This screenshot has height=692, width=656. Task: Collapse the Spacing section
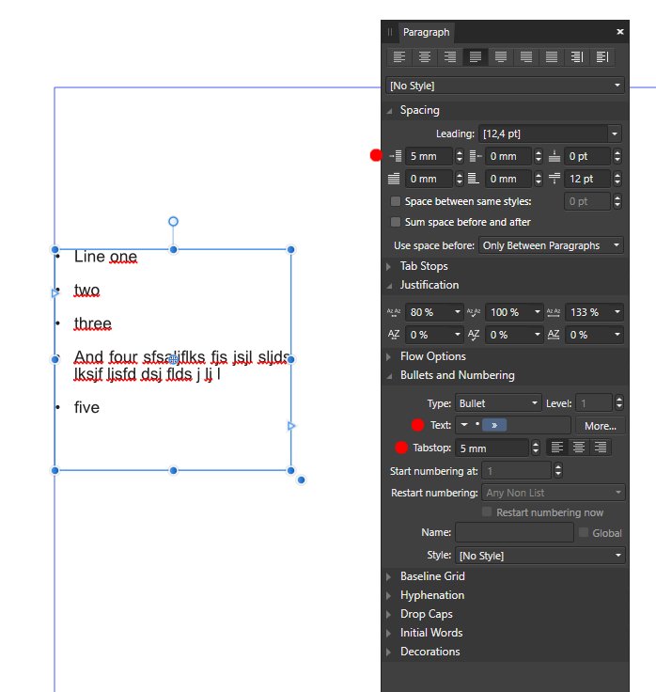pos(389,111)
